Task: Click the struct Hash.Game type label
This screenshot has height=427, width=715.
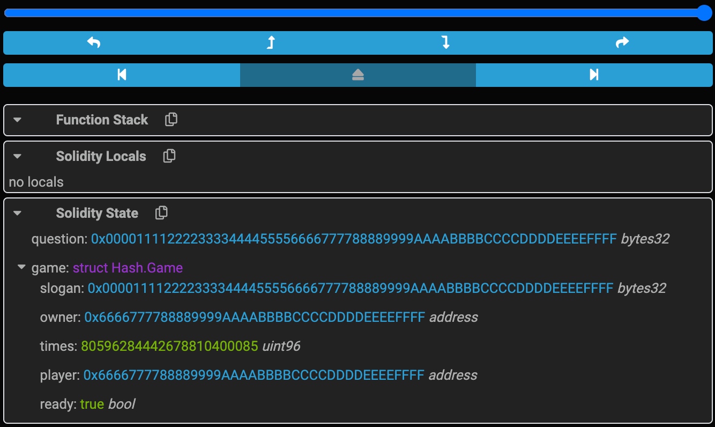Action: [128, 268]
